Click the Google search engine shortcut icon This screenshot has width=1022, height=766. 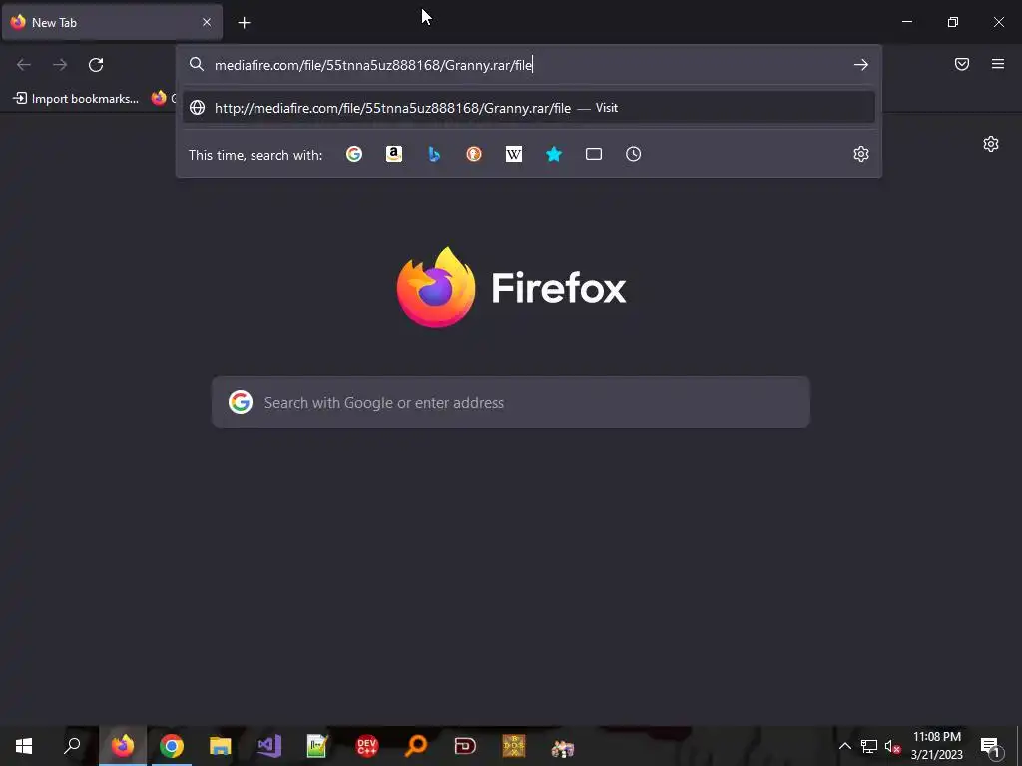[354, 154]
